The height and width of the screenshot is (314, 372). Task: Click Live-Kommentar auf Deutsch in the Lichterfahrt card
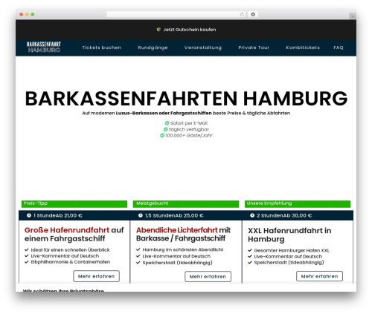176,256
